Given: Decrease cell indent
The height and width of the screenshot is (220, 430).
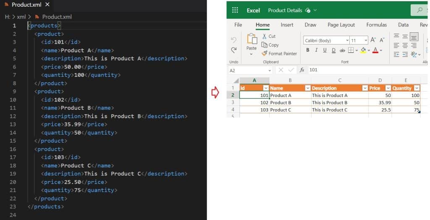Looking at the screenshot, I should click(396, 55).
